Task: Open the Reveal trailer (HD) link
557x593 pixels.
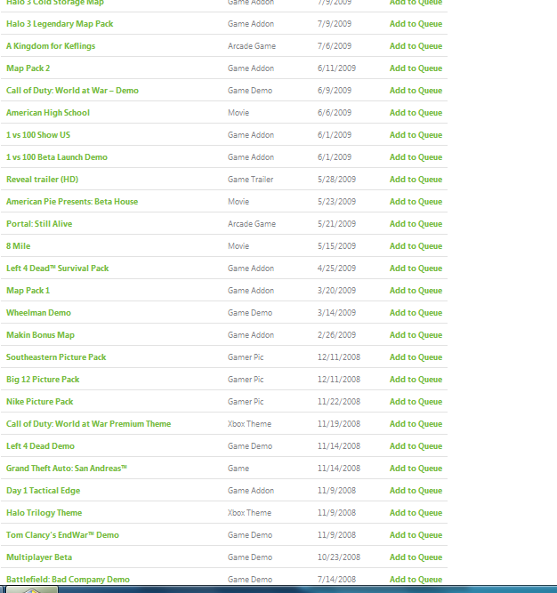Action: point(43,180)
